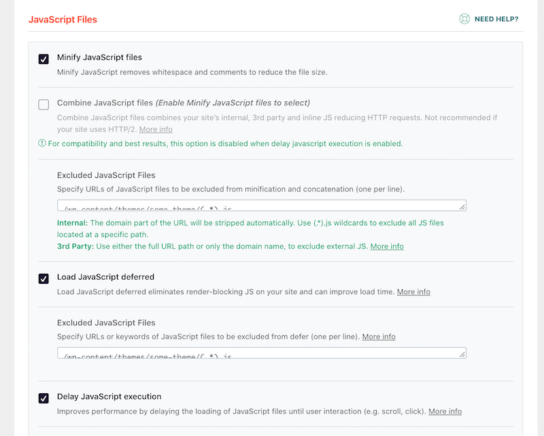Uncheck the Minify JavaScript files checkbox
Viewport: 544px width, 436px height.
click(44, 58)
